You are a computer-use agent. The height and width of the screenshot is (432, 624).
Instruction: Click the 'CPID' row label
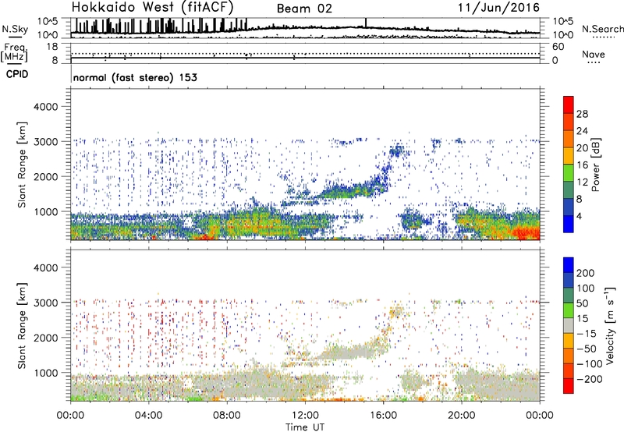point(17,74)
